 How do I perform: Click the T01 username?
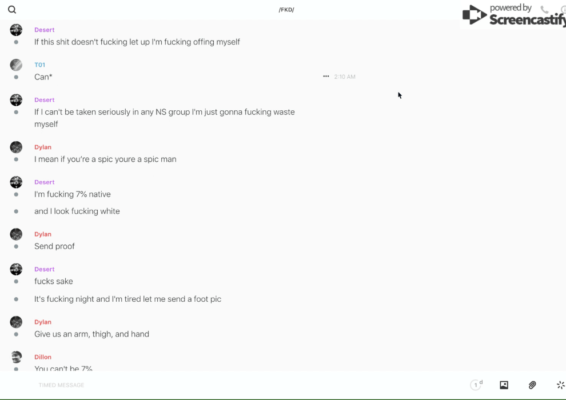click(x=39, y=65)
